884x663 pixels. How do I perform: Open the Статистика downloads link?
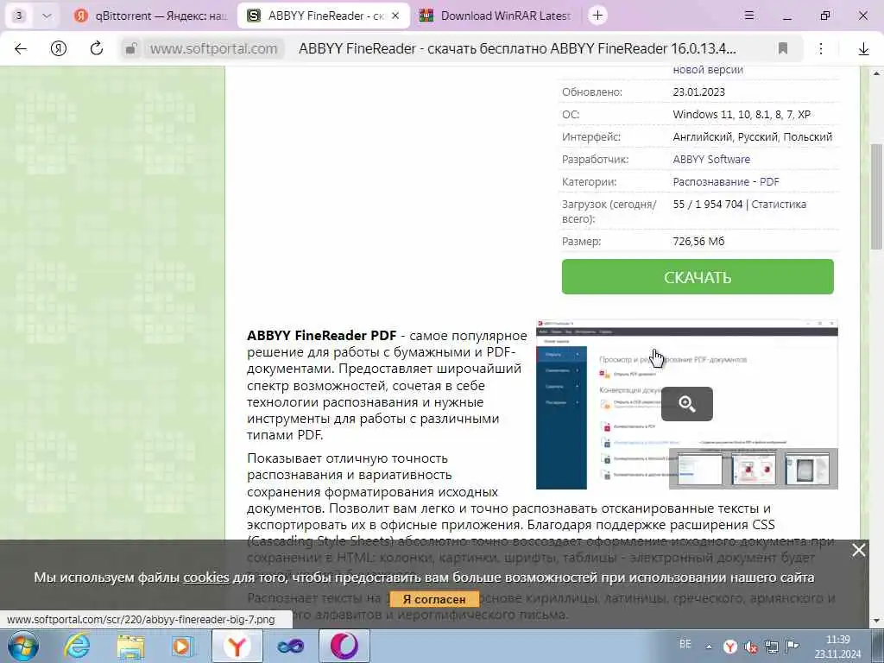point(779,205)
